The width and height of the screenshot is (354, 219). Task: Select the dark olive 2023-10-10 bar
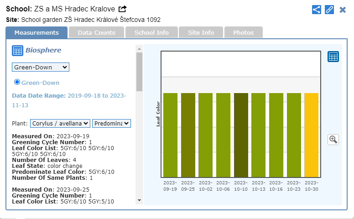(241, 135)
